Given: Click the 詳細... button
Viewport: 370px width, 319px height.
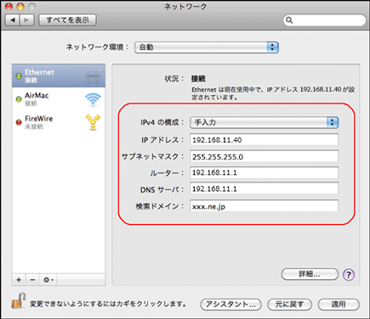Looking at the screenshot, I should click(x=310, y=274).
